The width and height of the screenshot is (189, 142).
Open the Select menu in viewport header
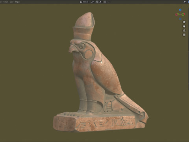(6, 2)
